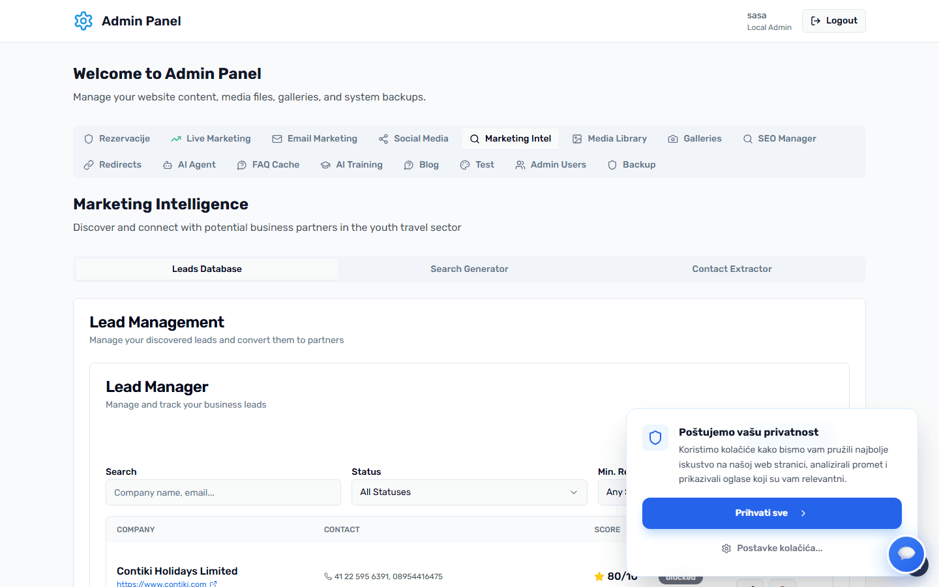939x587 pixels.
Task: Click the sasa Local Admin user label
Action: 769,21
